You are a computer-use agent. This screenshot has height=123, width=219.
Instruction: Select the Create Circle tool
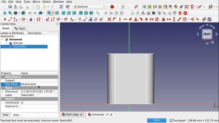[x=23, y=19]
